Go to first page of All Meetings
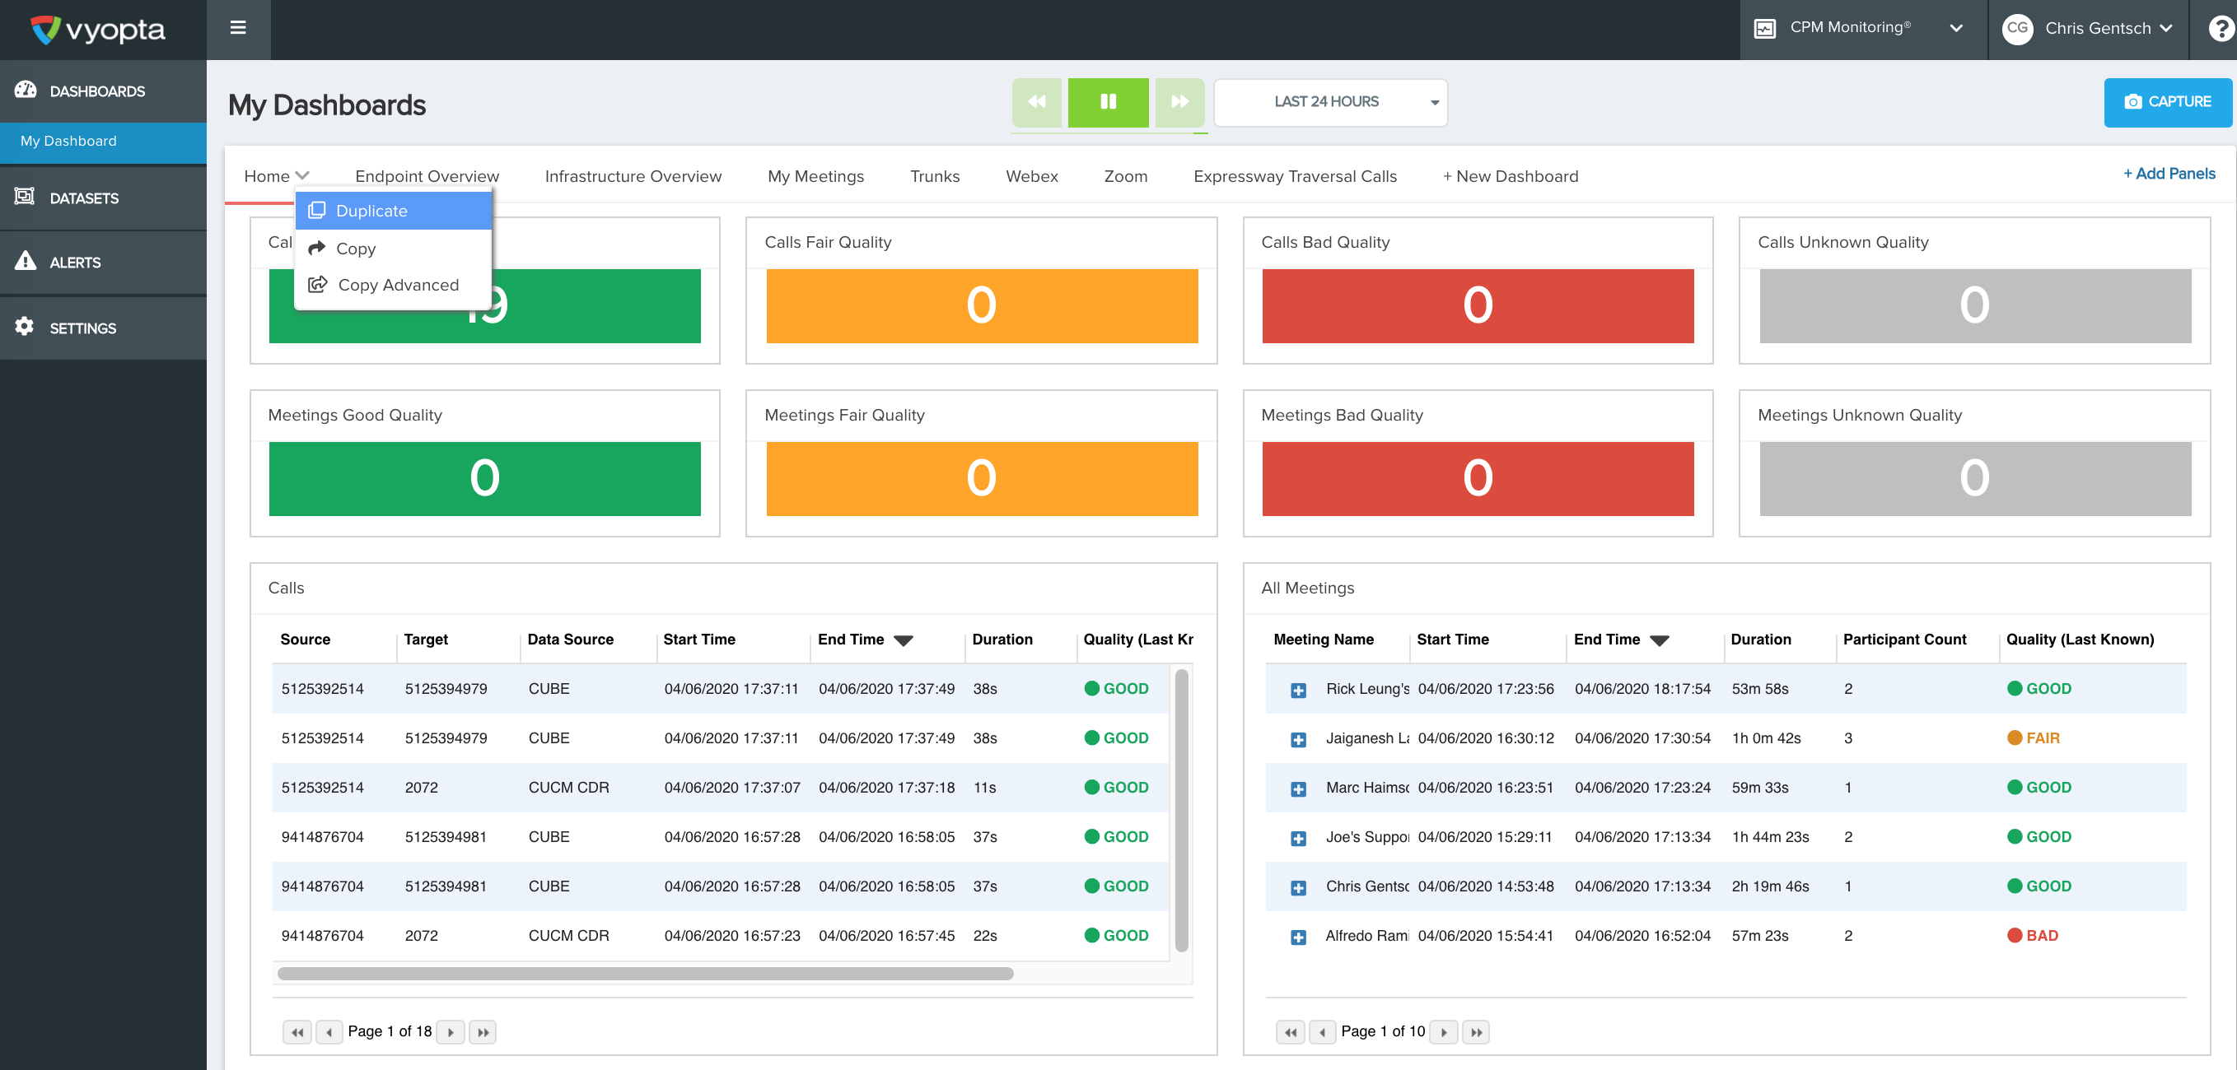 point(1291,1032)
